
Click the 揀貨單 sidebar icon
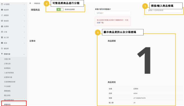click(x=2, y=21)
